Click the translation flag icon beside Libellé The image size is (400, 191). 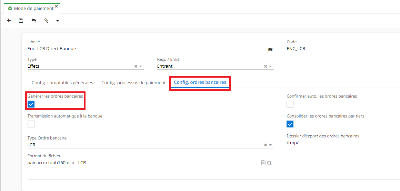(270, 49)
